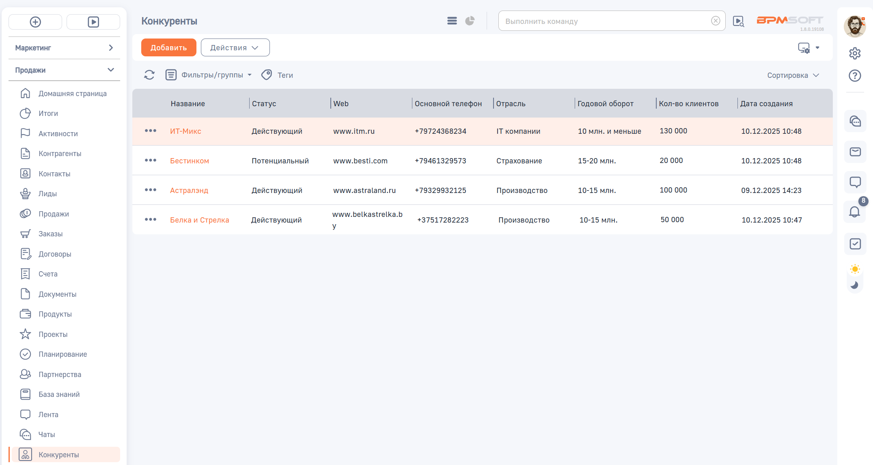Open the tasks checkmark panel icon
873x465 pixels.
855,244
